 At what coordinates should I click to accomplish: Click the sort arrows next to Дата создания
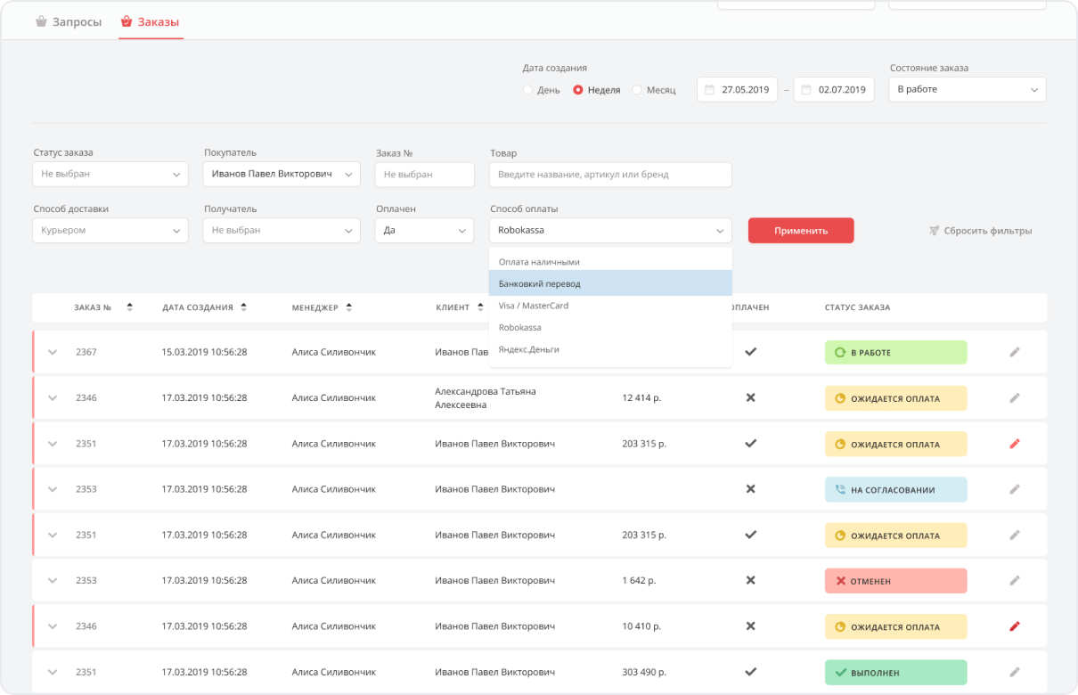[x=244, y=307]
